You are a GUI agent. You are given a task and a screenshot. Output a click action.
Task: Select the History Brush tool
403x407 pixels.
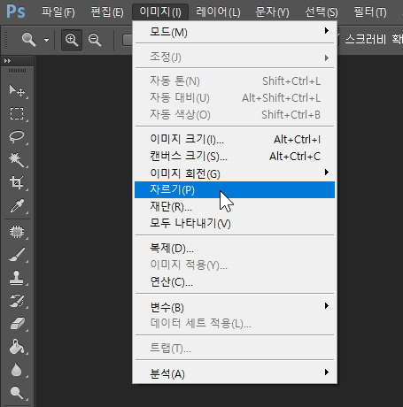click(17, 301)
